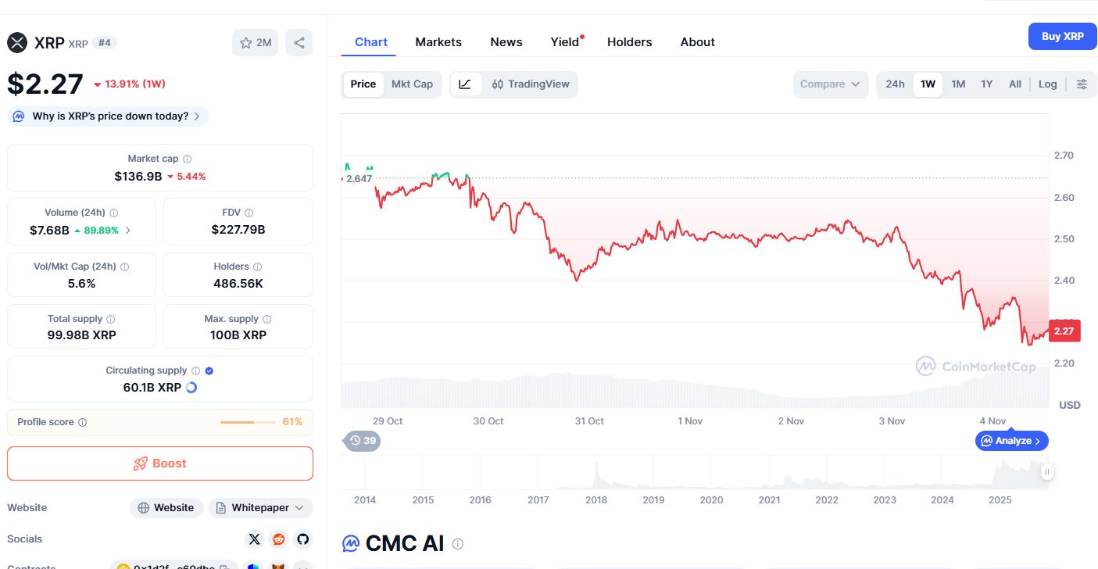The height and width of the screenshot is (569, 1098).
Task: Open XRP's Reddit social page
Action: (278, 539)
